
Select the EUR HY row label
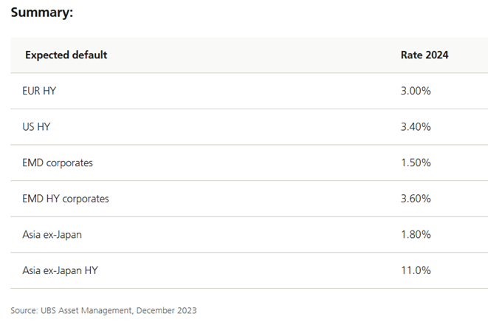click(38, 91)
